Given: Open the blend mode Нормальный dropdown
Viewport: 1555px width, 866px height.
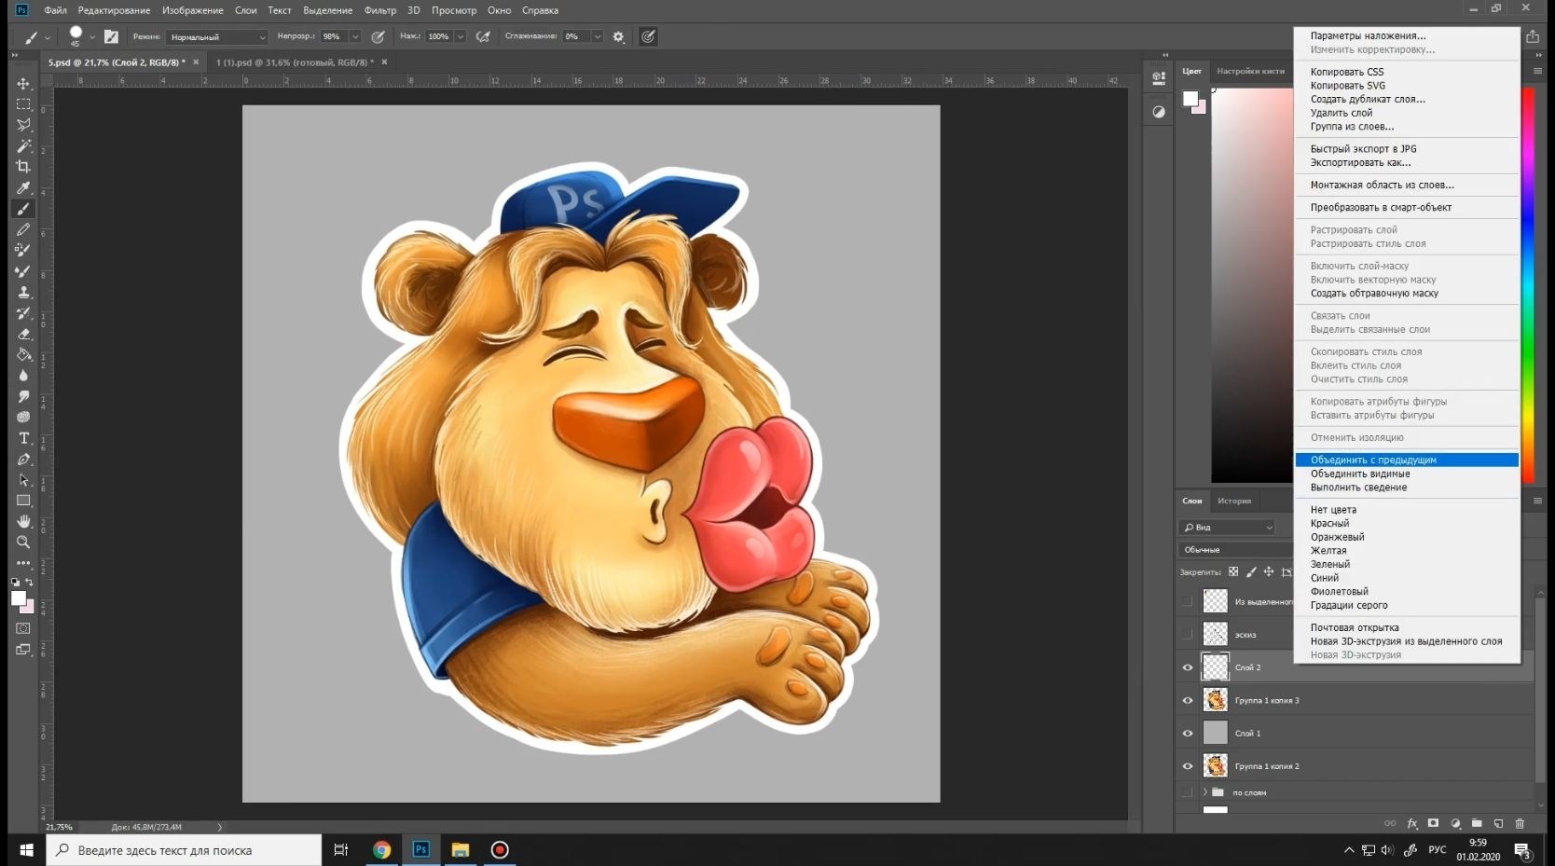Looking at the screenshot, I should 217,37.
